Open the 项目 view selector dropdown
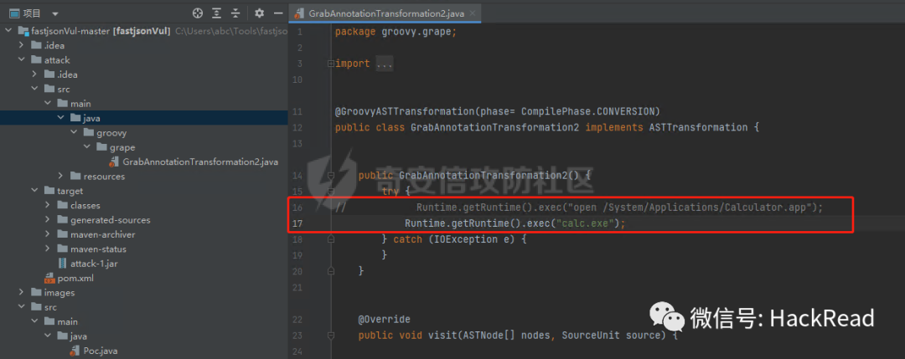The image size is (905, 359). (54, 13)
